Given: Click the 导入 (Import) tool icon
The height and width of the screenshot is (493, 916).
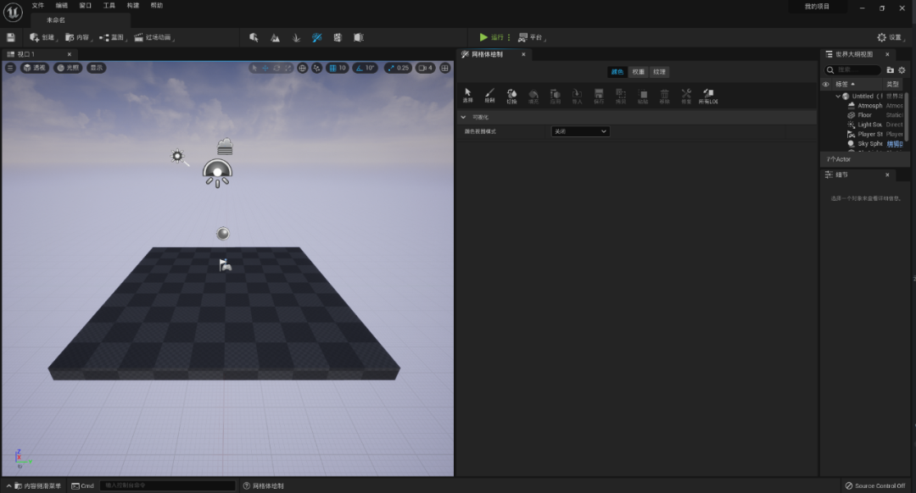Looking at the screenshot, I should pos(577,96).
